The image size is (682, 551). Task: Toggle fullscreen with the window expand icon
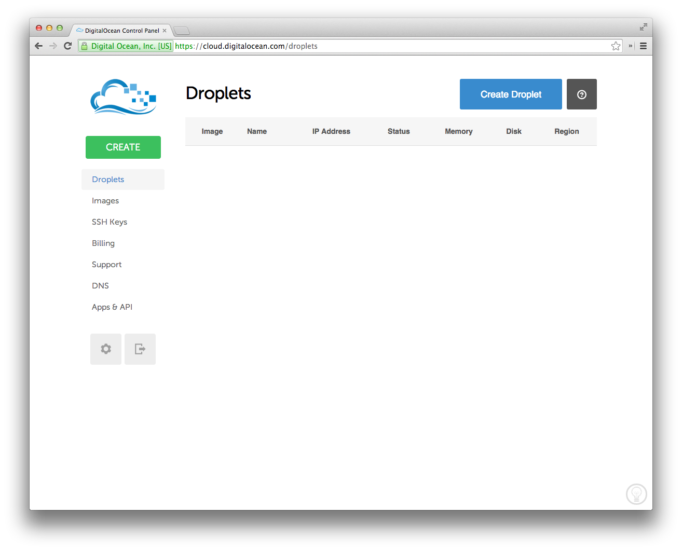click(644, 27)
